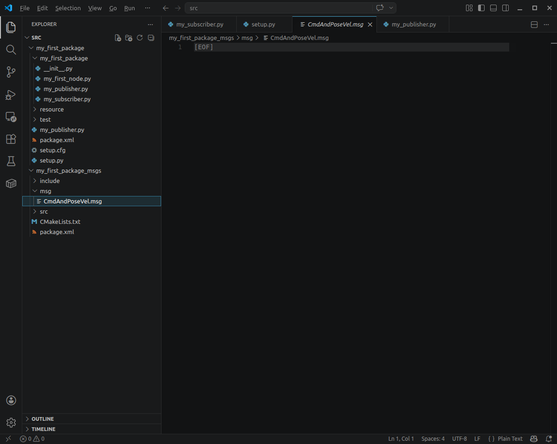Open the Search view in activity bar
The width and height of the screenshot is (557, 444).
pyautogui.click(x=11, y=50)
